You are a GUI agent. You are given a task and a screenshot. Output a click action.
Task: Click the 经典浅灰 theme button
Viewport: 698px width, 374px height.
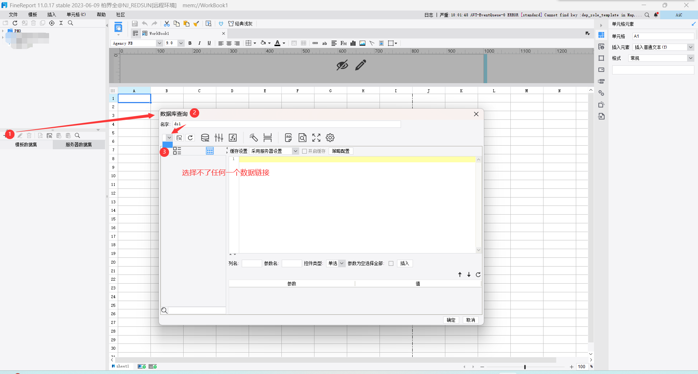point(240,24)
